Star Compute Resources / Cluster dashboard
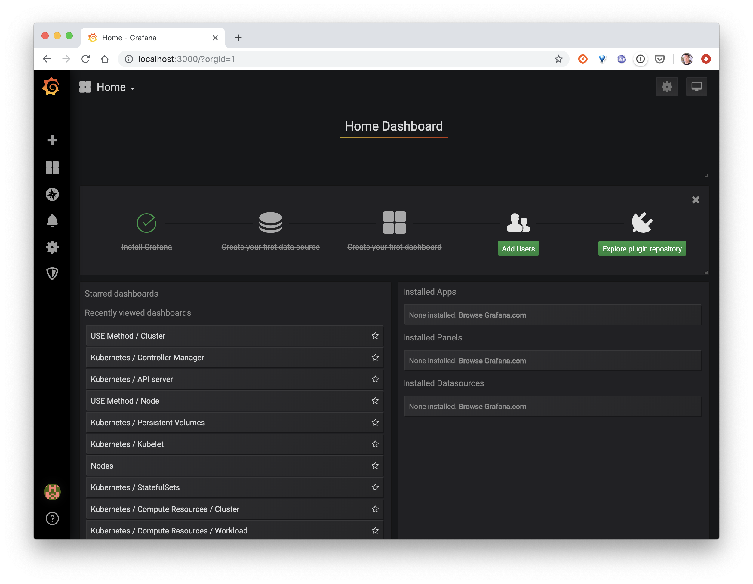Screen dimensions: 753x584 point(375,509)
